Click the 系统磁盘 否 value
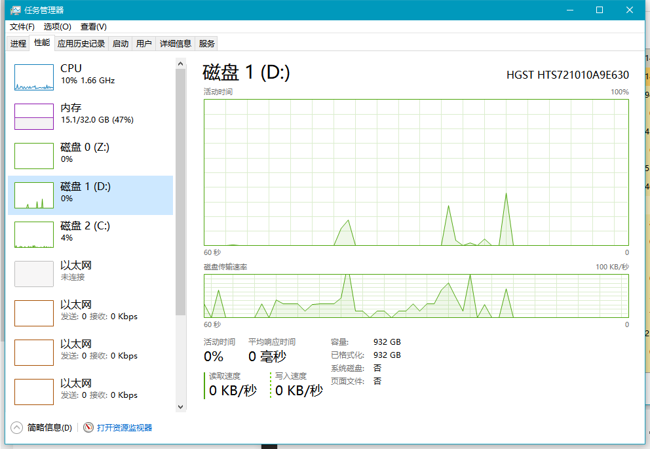The image size is (650, 449). point(377,368)
